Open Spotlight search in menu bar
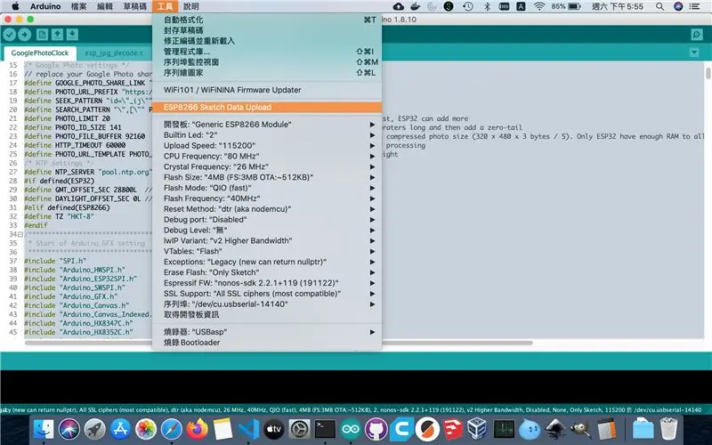 tap(659, 6)
